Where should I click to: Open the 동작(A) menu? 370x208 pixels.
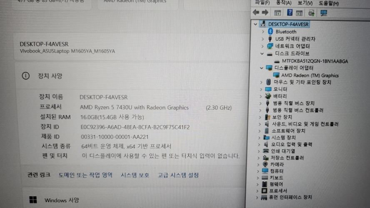(284, 3)
